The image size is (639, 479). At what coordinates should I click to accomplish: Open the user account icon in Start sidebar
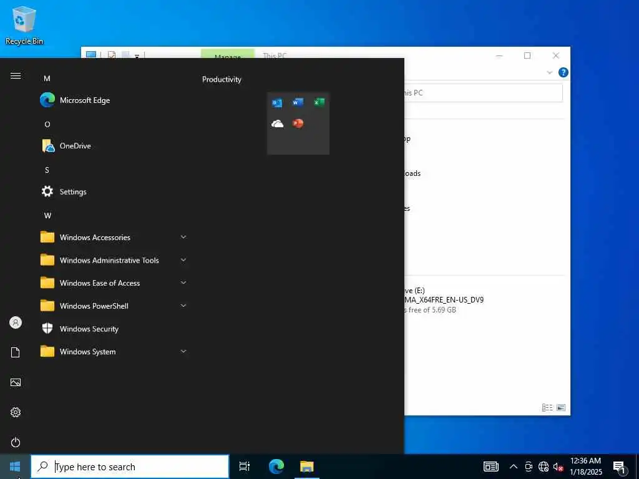pyautogui.click(x=16, y=322)
